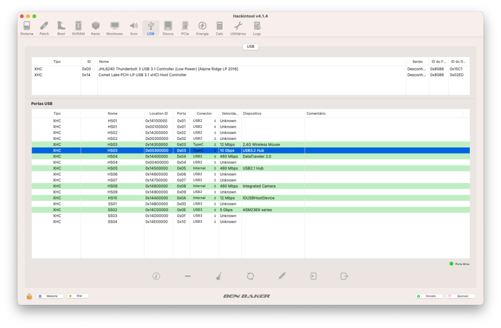This screenshot has height=328, width=501.
Task: Open the Sistema toolbar section
Action: click(27, 28)
